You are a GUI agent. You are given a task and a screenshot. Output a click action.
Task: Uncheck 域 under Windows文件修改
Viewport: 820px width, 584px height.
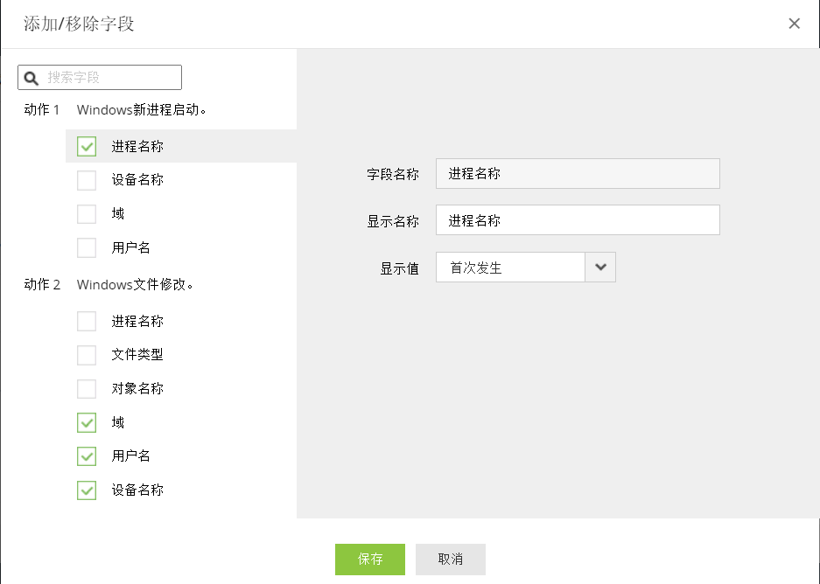pos(87,423)
